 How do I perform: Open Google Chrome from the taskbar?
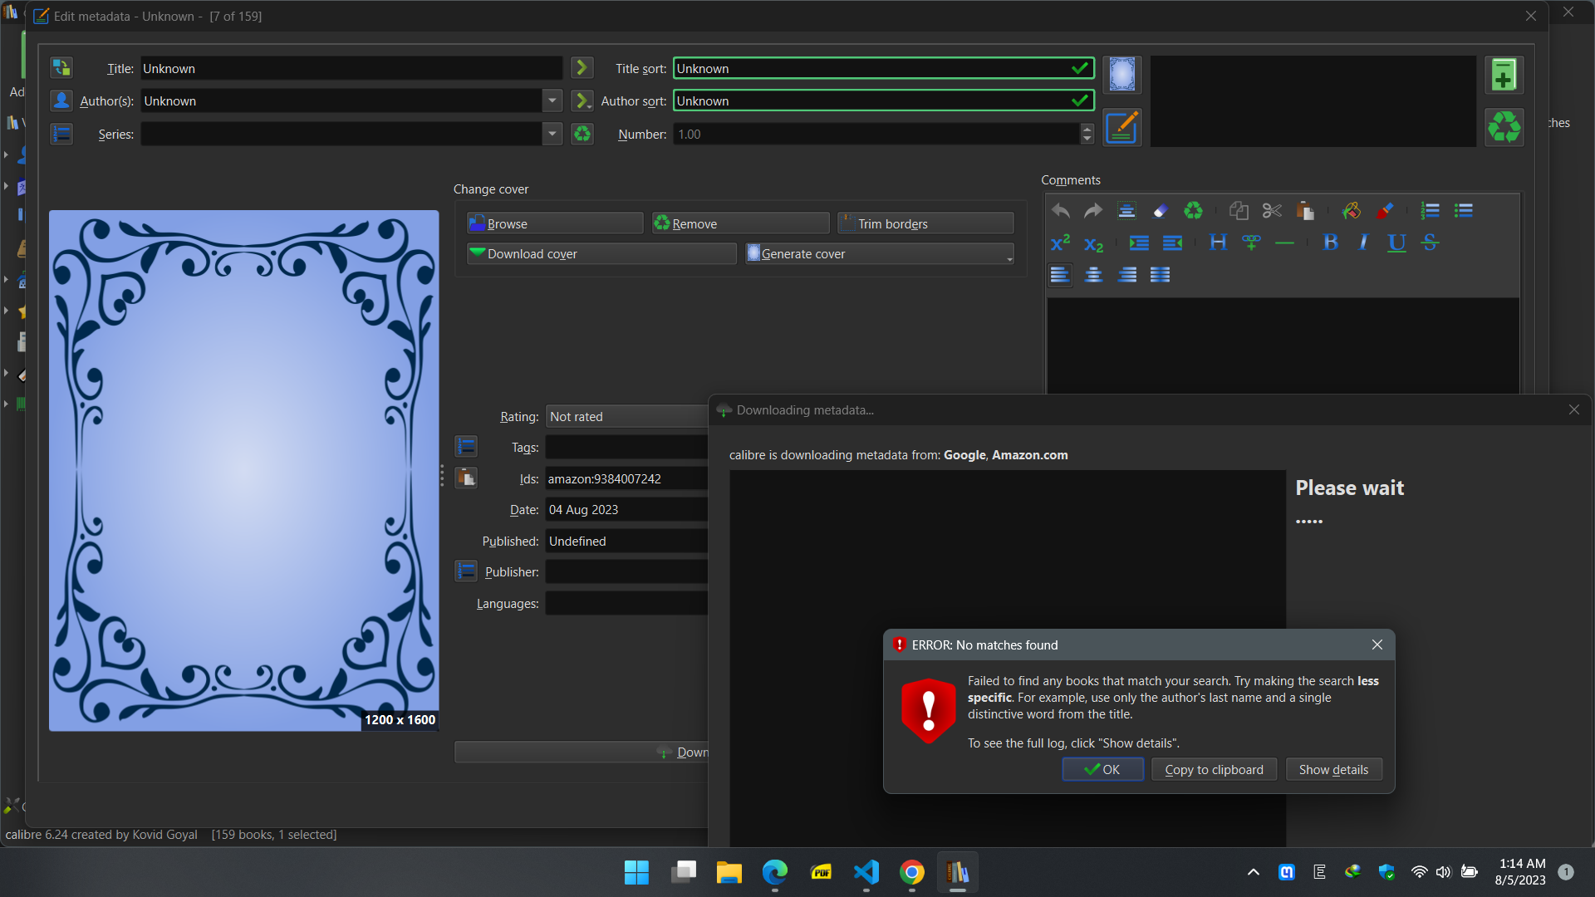click(911, 872)
